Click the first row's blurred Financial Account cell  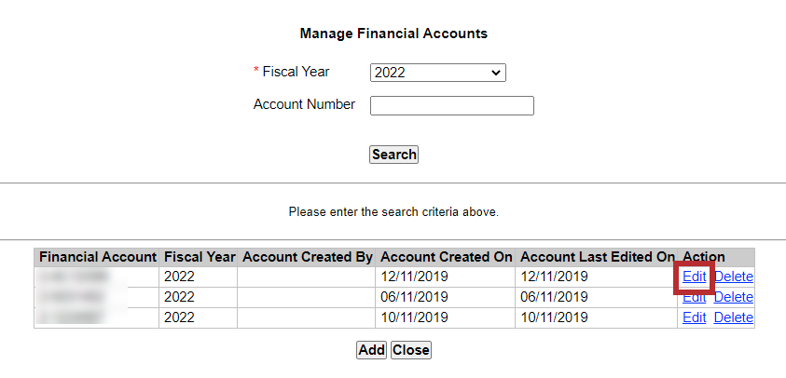75,277
